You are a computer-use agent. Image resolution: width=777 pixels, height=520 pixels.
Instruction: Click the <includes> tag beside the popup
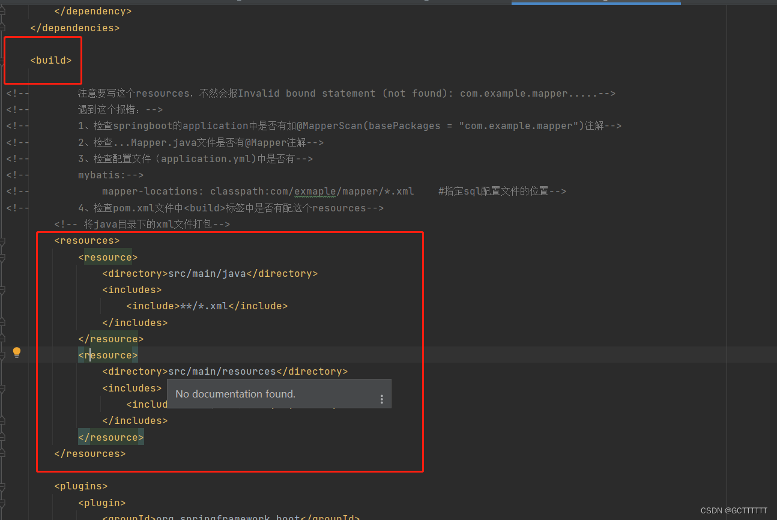click(x=132, y=388)
